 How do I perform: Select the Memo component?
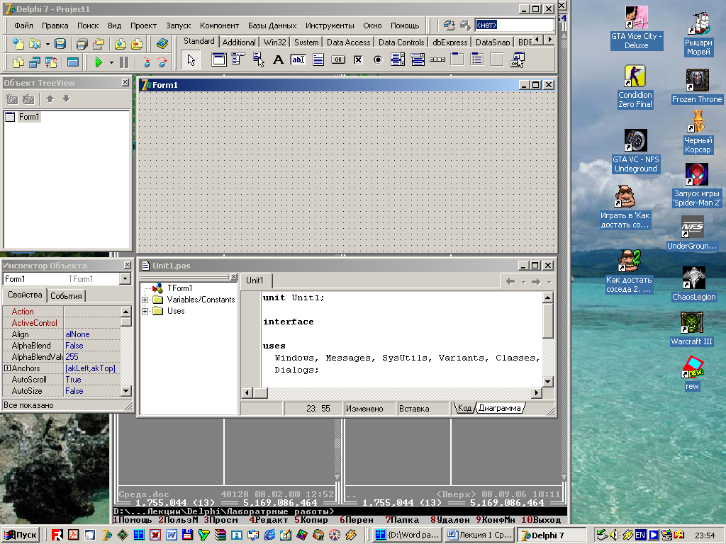point(318,59)
